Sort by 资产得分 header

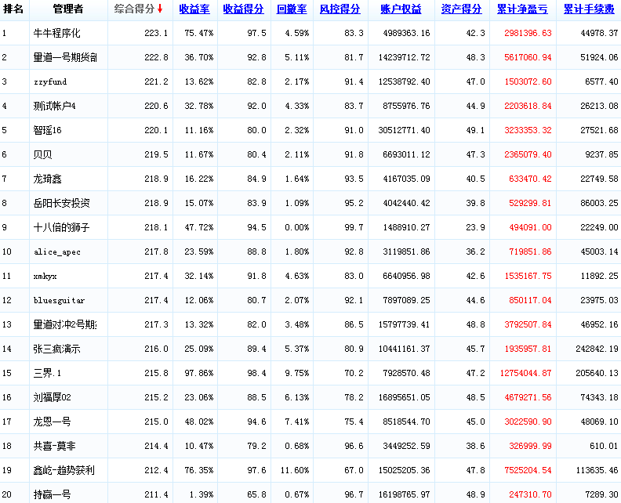coord(461,9)
